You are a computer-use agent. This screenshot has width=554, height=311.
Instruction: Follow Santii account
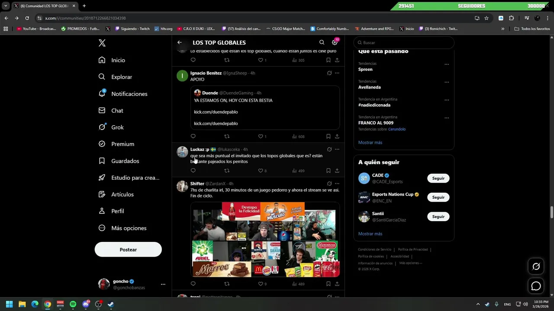pyautogui.click(x=438, y=216)
